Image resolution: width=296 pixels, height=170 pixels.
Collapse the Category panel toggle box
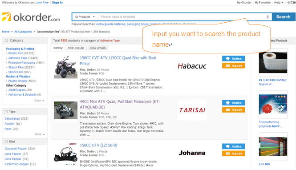point(6,40)
